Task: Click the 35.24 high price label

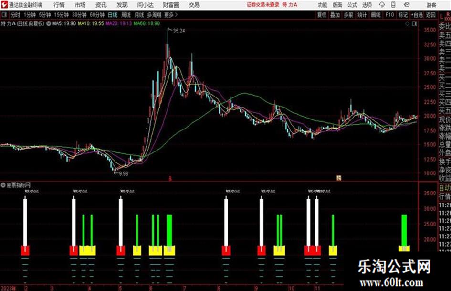Action: pos(179,31)
